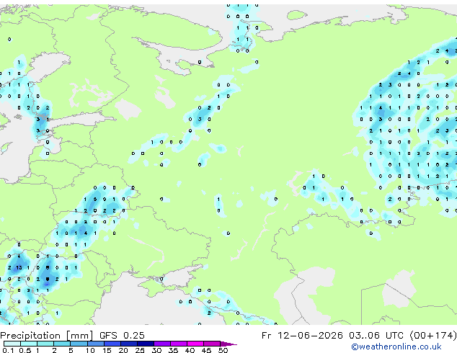Viewport: 457px width, 353px height.
Task: Click the 'Fr 12-06-2026' date text
Action: pyautogui.click(x=302, y=335)
